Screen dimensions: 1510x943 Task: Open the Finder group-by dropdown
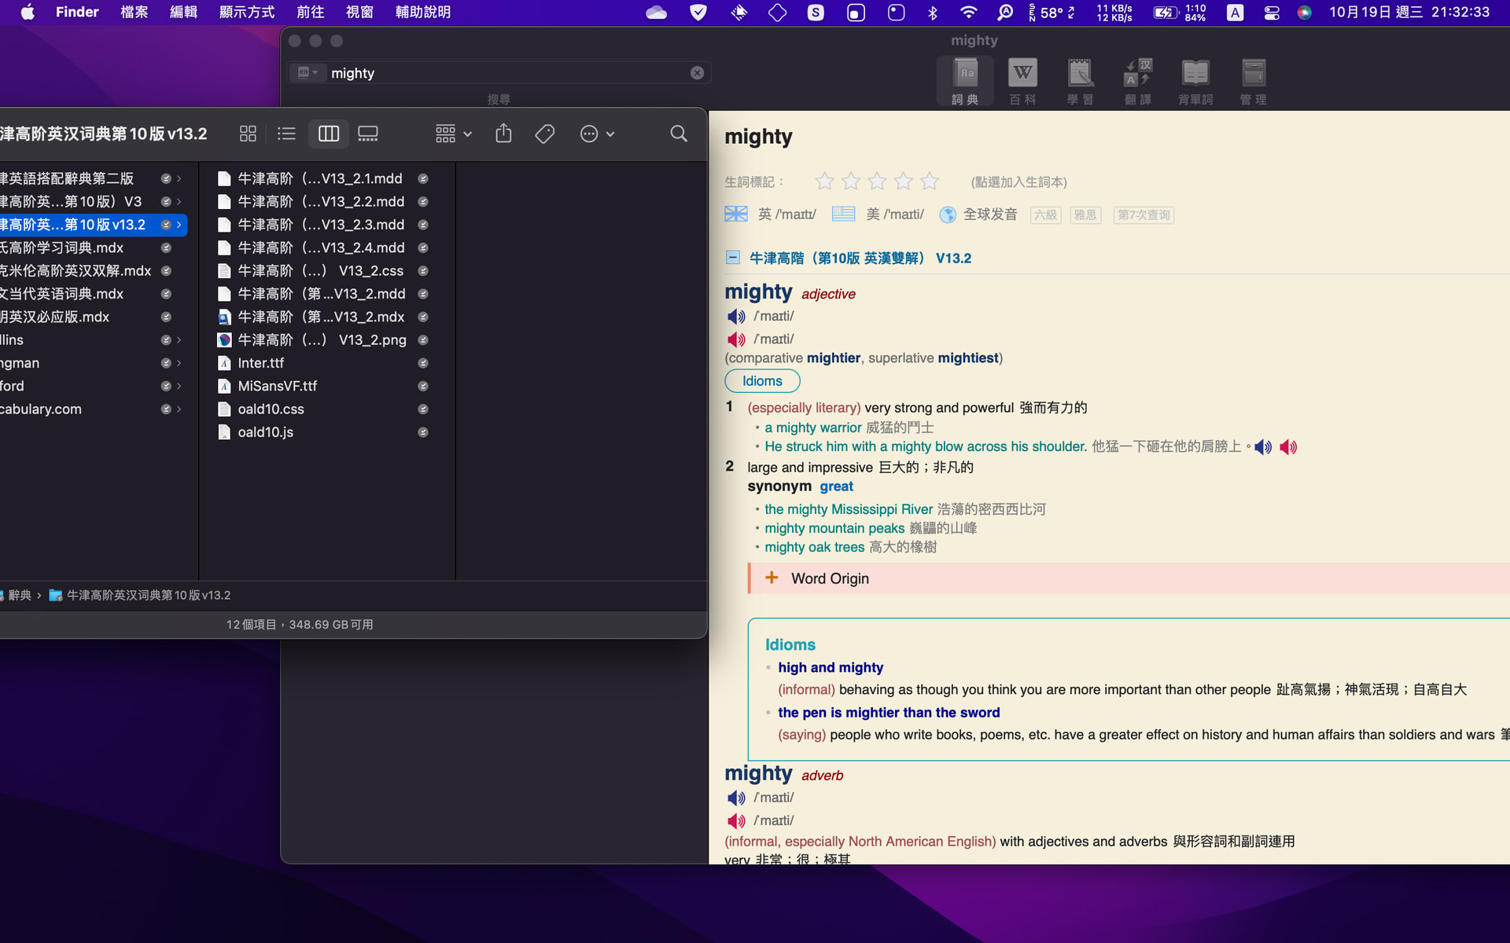tap(454, 134)
